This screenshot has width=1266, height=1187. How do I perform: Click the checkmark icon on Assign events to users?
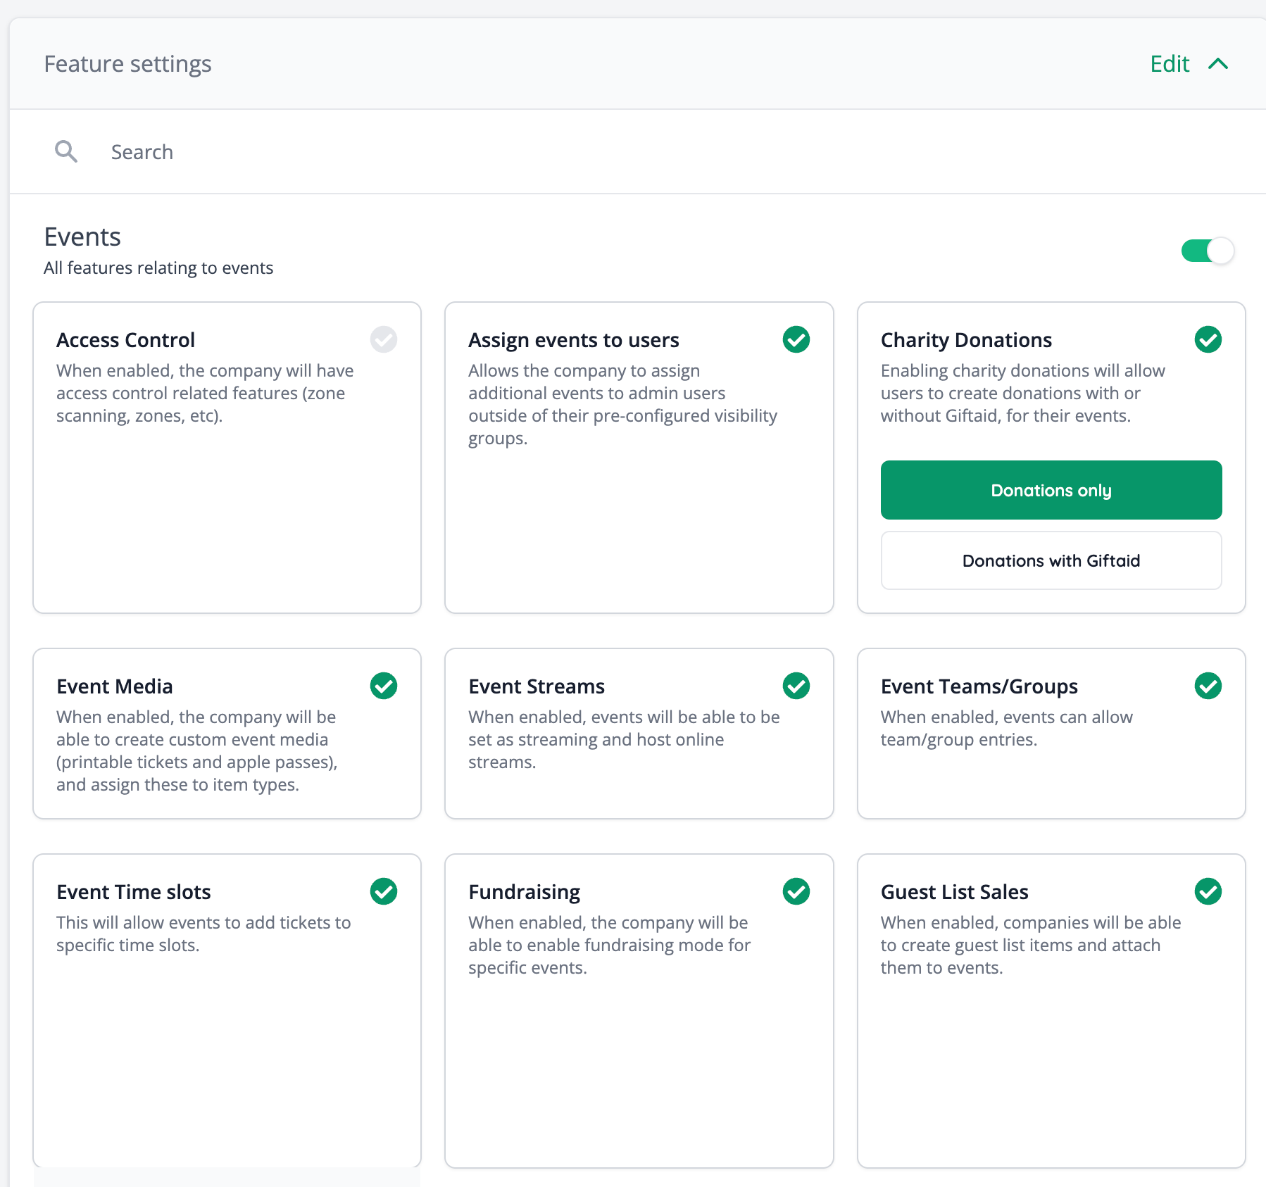[796, 340]
